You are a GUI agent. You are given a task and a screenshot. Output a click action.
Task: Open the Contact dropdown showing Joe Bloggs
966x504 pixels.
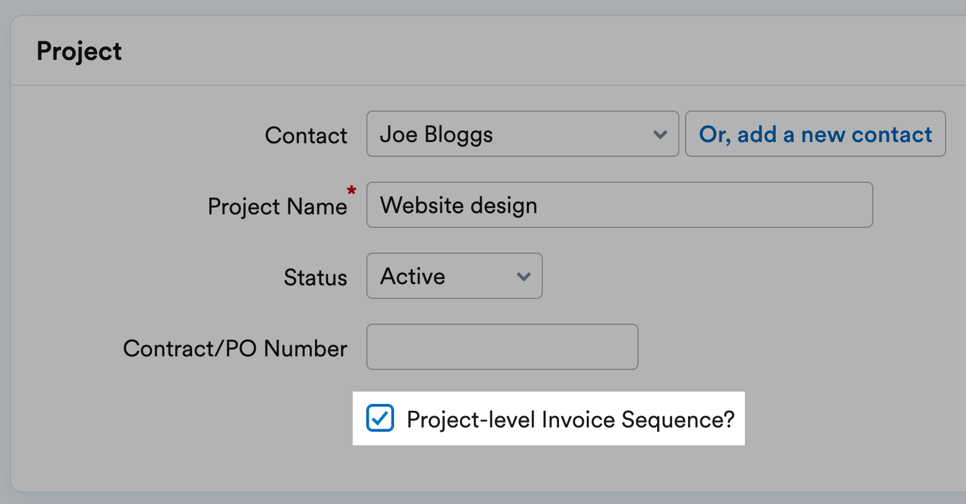(x=523, y=134)
